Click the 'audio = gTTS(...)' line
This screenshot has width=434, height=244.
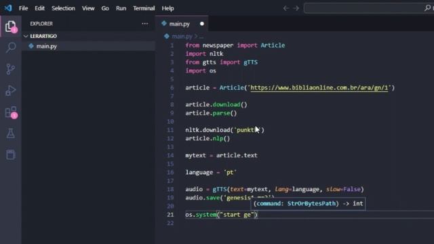(x=275, y=189)
